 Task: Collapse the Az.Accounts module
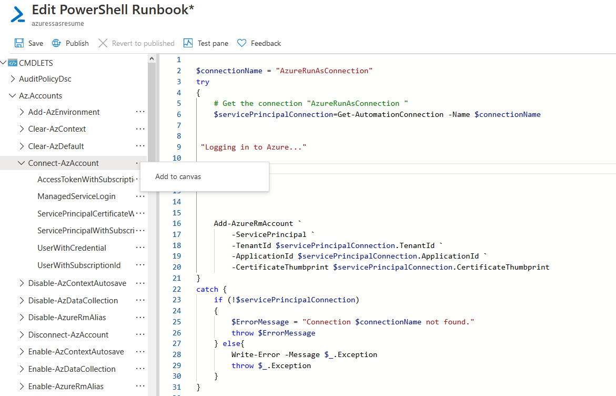(x=13, y=96)
